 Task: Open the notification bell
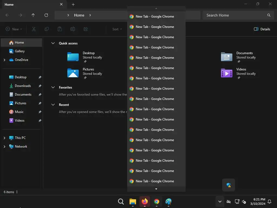pyautogui.click(x=270, y=201)
